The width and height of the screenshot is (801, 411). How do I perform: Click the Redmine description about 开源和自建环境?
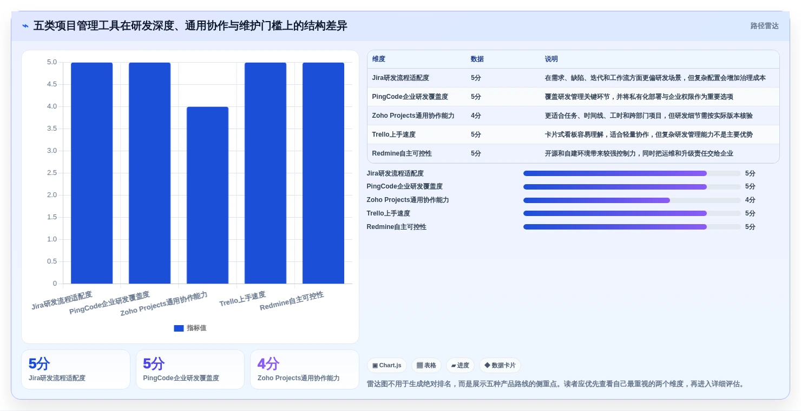click(639, 153)
